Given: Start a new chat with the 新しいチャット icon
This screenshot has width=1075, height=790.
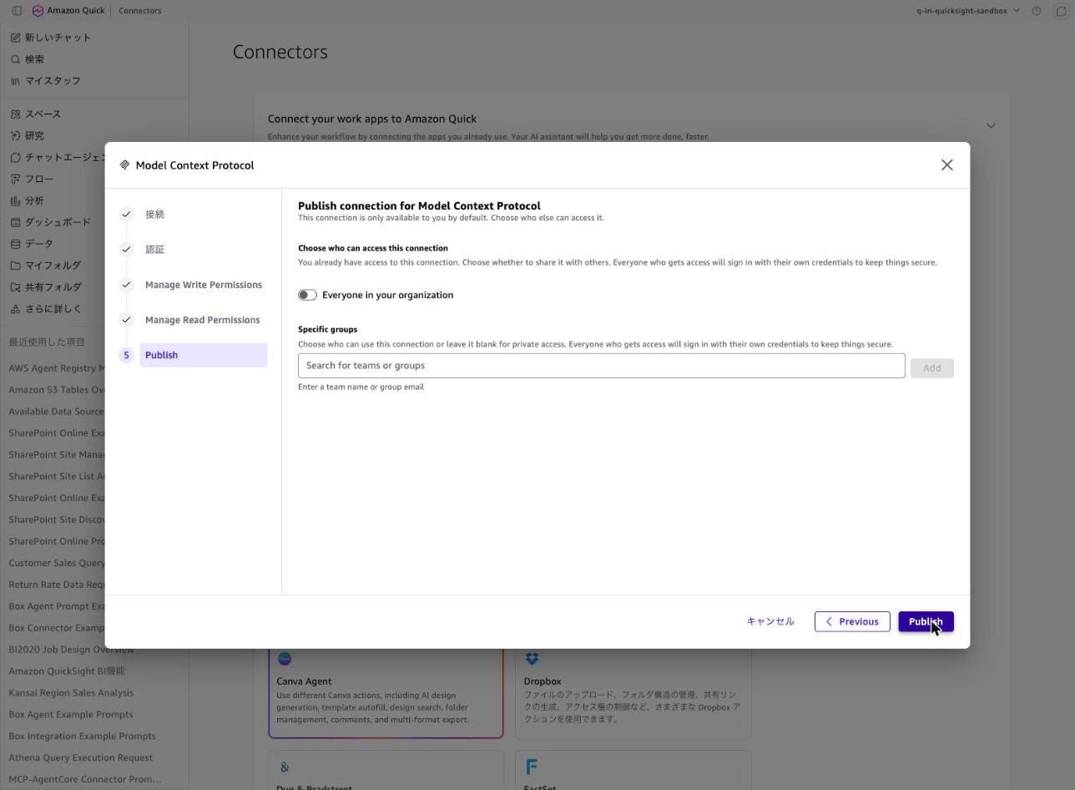Looking at the screenshot, I should pyautogui.click(x=16, y=38).
